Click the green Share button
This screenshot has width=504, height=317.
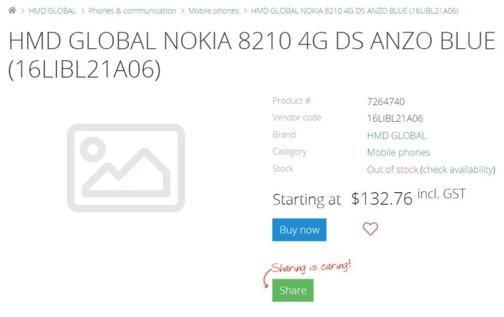pos(292,290)
